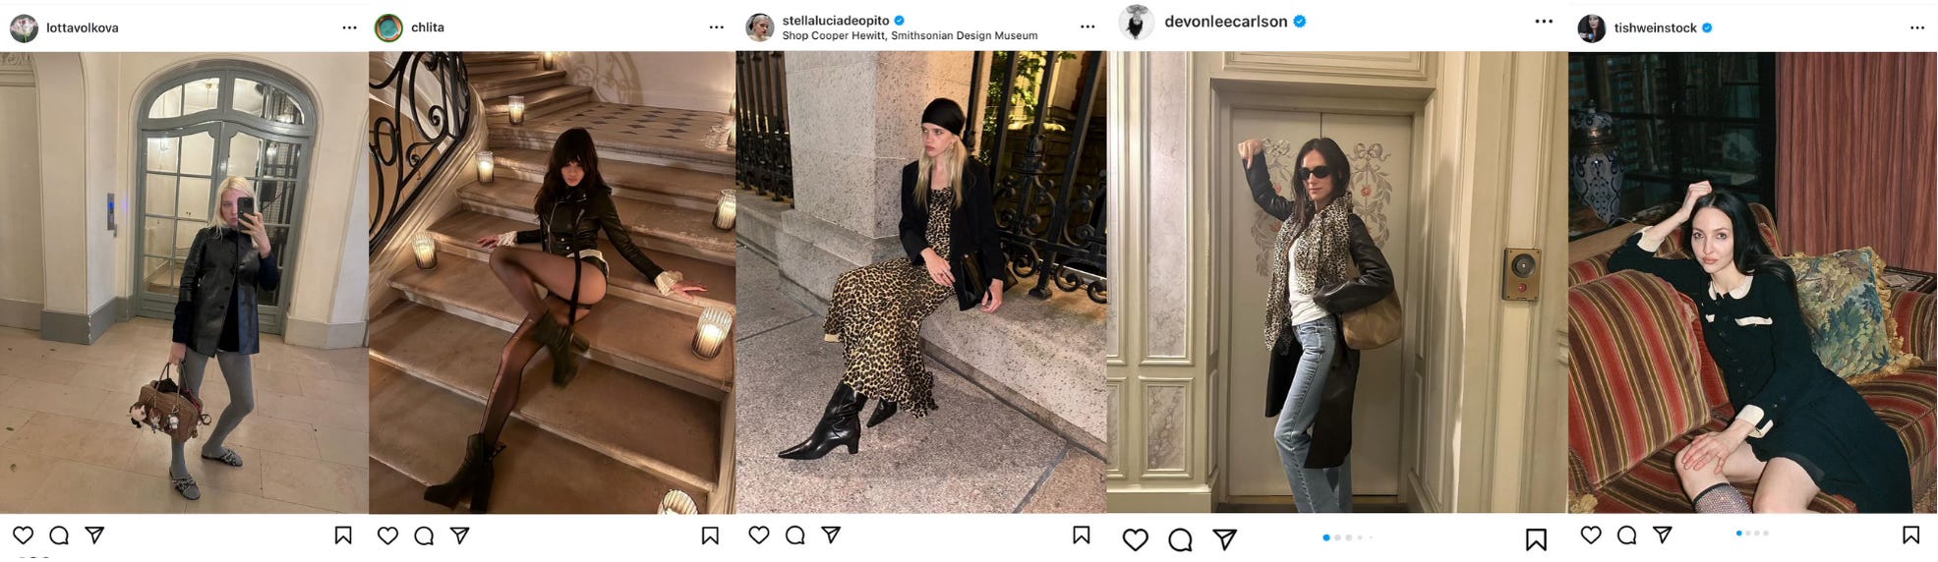Like the devonleecarlson post with the heart
The width and height of the screenshot is (1938, 562).
[1136, 539]
